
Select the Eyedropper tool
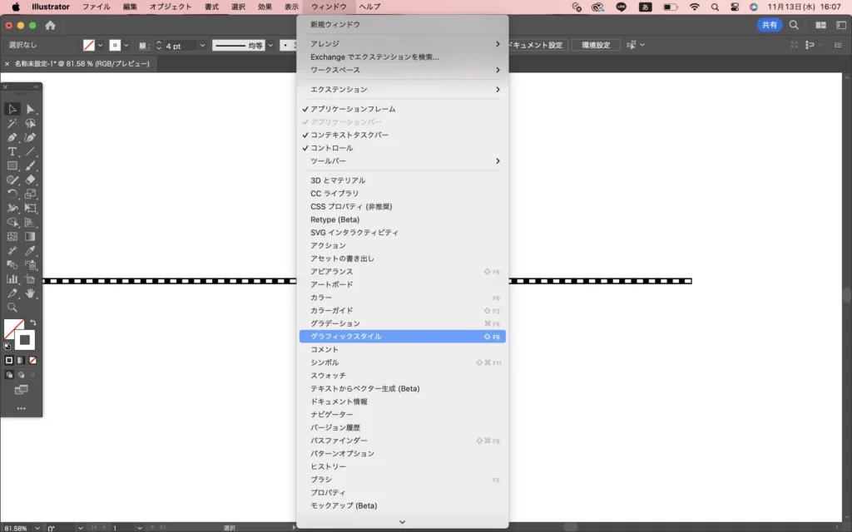pos(31,250)
